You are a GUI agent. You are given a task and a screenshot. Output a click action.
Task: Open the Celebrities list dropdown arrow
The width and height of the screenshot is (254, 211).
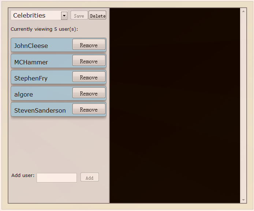[x=64, y=16]
